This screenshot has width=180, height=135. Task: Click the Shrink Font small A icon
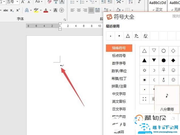coord(29,2)
